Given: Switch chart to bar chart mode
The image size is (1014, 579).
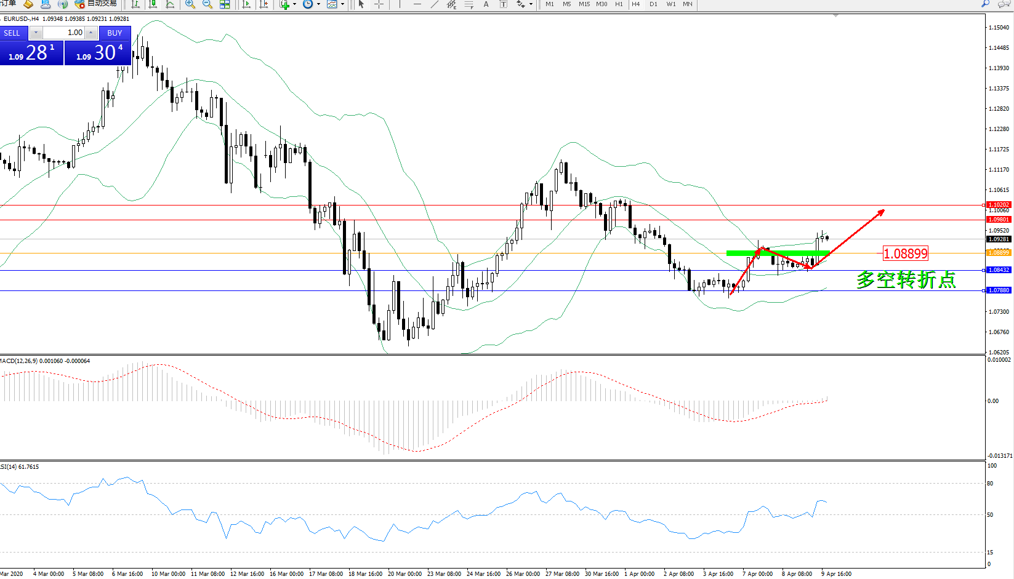Looking at the screenshot, I should coord(135,4).
